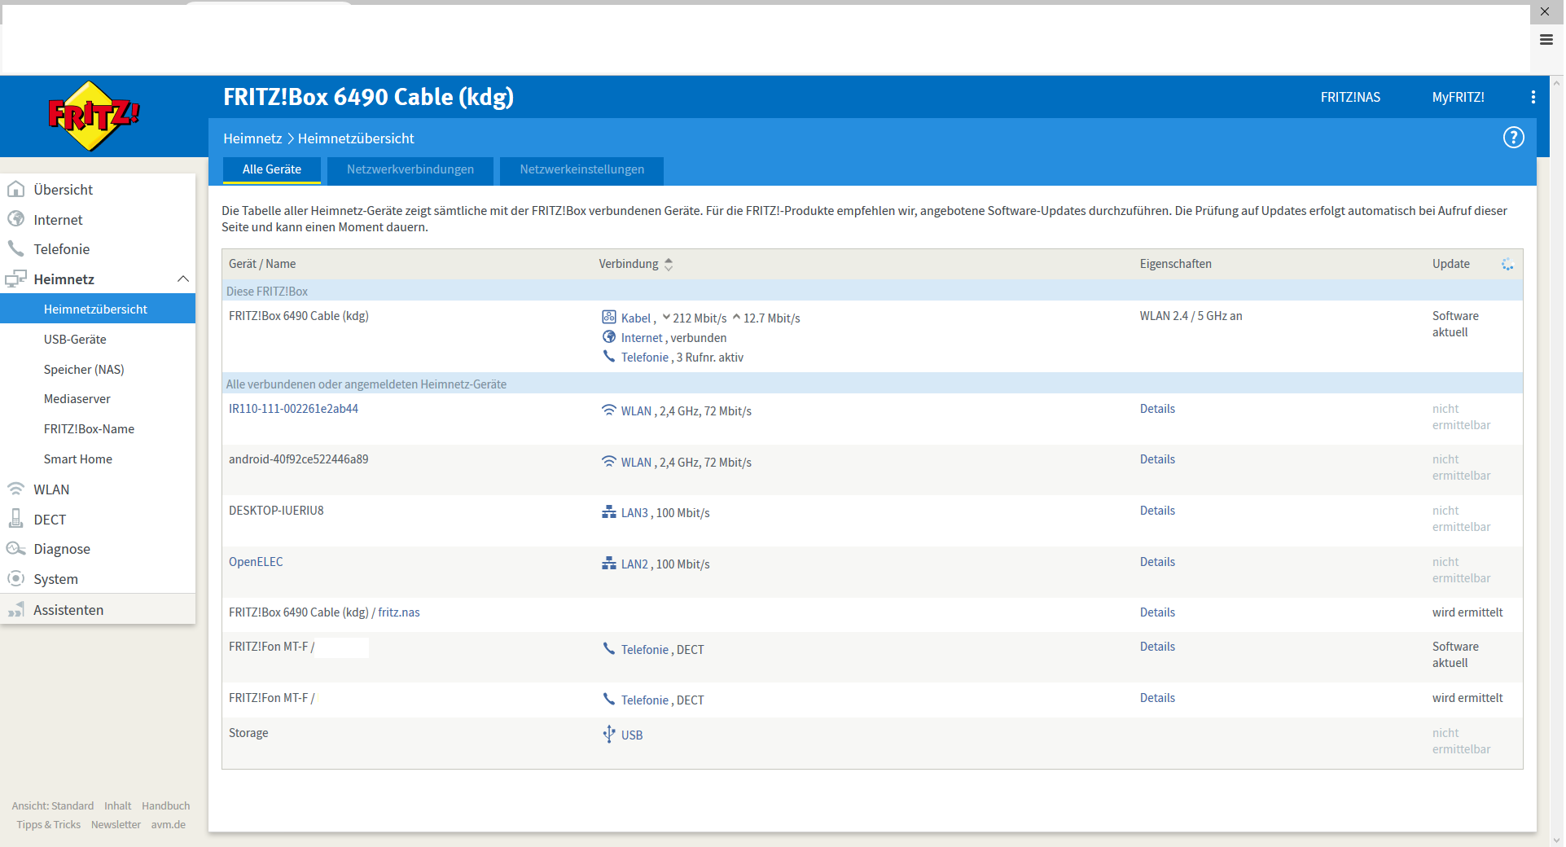Open Details for the second FRITZ!Fon MT-F row
1566x847 pixels.
tap(1156, 698)
